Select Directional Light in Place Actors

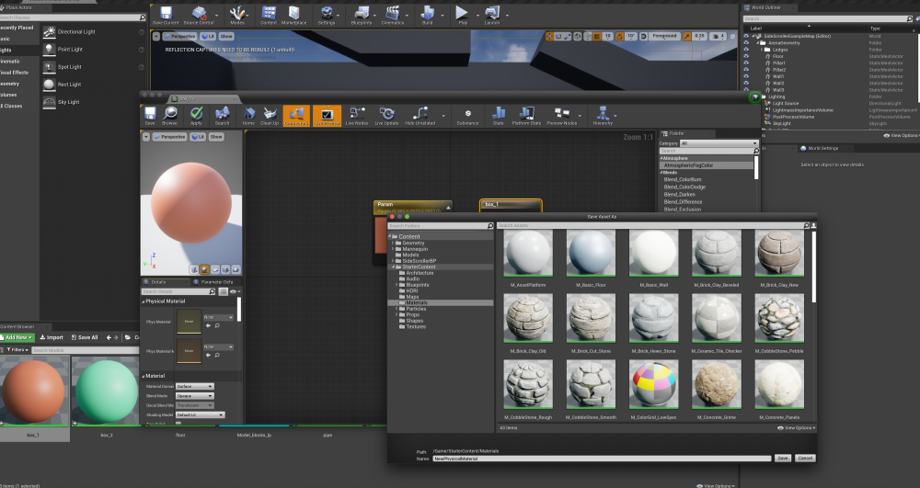(x=75, y=32)
